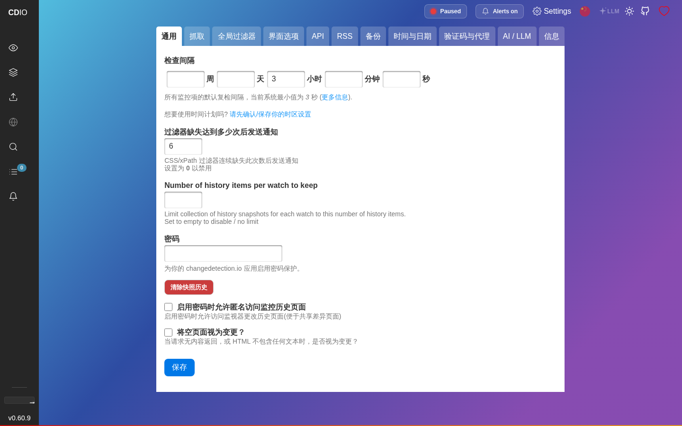682x426 pixels.
Task: Open the watch overview eye icon
Action: tap(13, 48)
